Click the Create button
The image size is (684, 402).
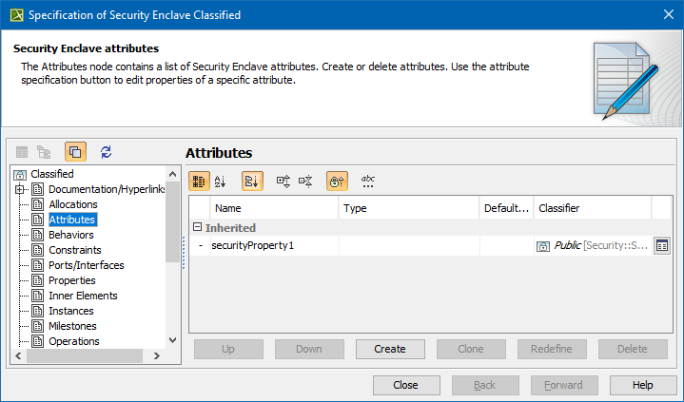tap(390, 349)
